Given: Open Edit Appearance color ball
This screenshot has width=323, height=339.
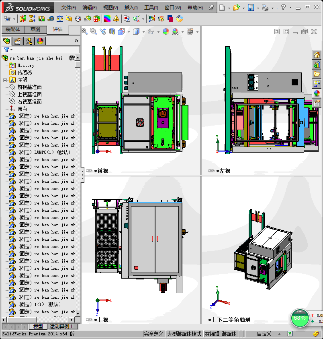Looking at the screenshot, I should (166, 31).
